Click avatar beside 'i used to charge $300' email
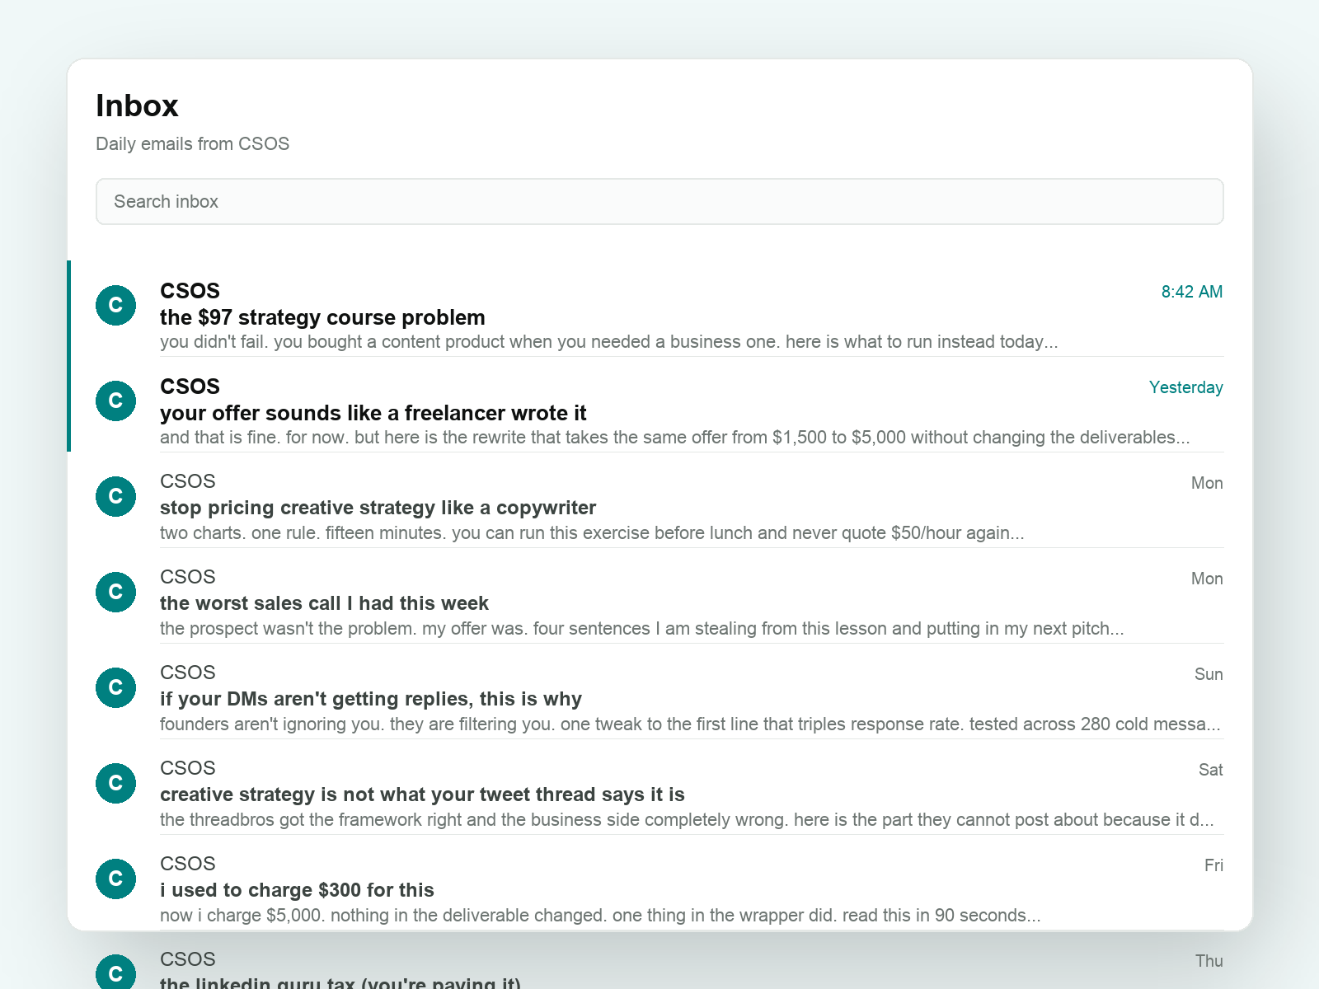Image resolution: width=1319 pixels, height=989 pixels. (115, 879)
